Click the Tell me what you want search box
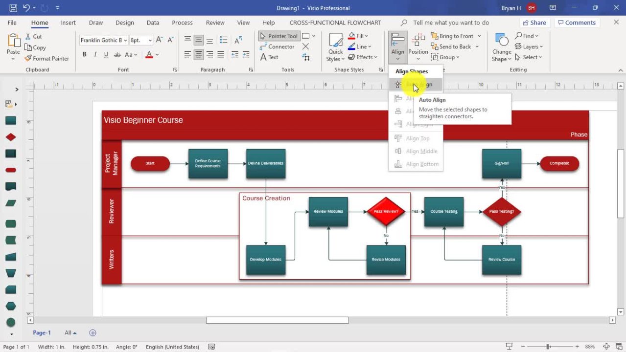 coord(450,22)
